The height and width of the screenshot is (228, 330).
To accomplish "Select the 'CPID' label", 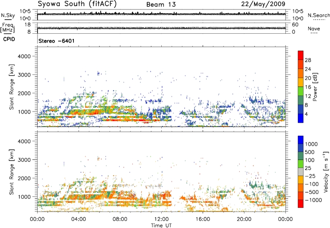I will pos(9,39).
